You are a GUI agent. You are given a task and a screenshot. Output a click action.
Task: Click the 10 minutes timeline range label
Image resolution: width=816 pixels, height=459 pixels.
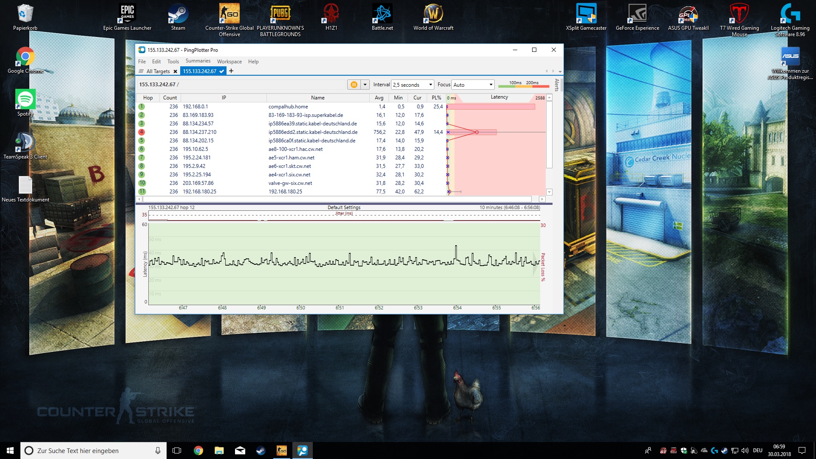pyautogui.click(x=510, y=207)
